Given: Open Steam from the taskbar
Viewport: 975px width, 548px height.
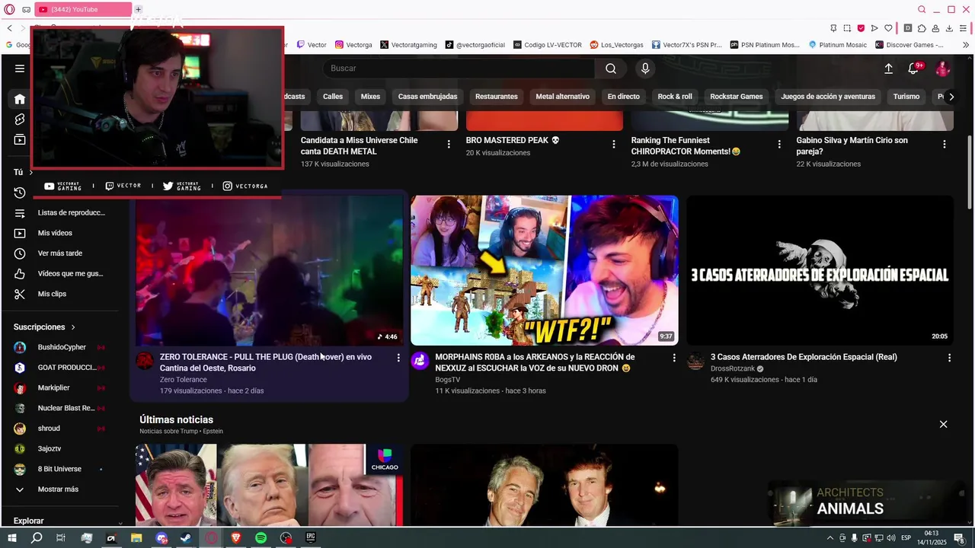Looking at the screenshot, I should [186, 538].
